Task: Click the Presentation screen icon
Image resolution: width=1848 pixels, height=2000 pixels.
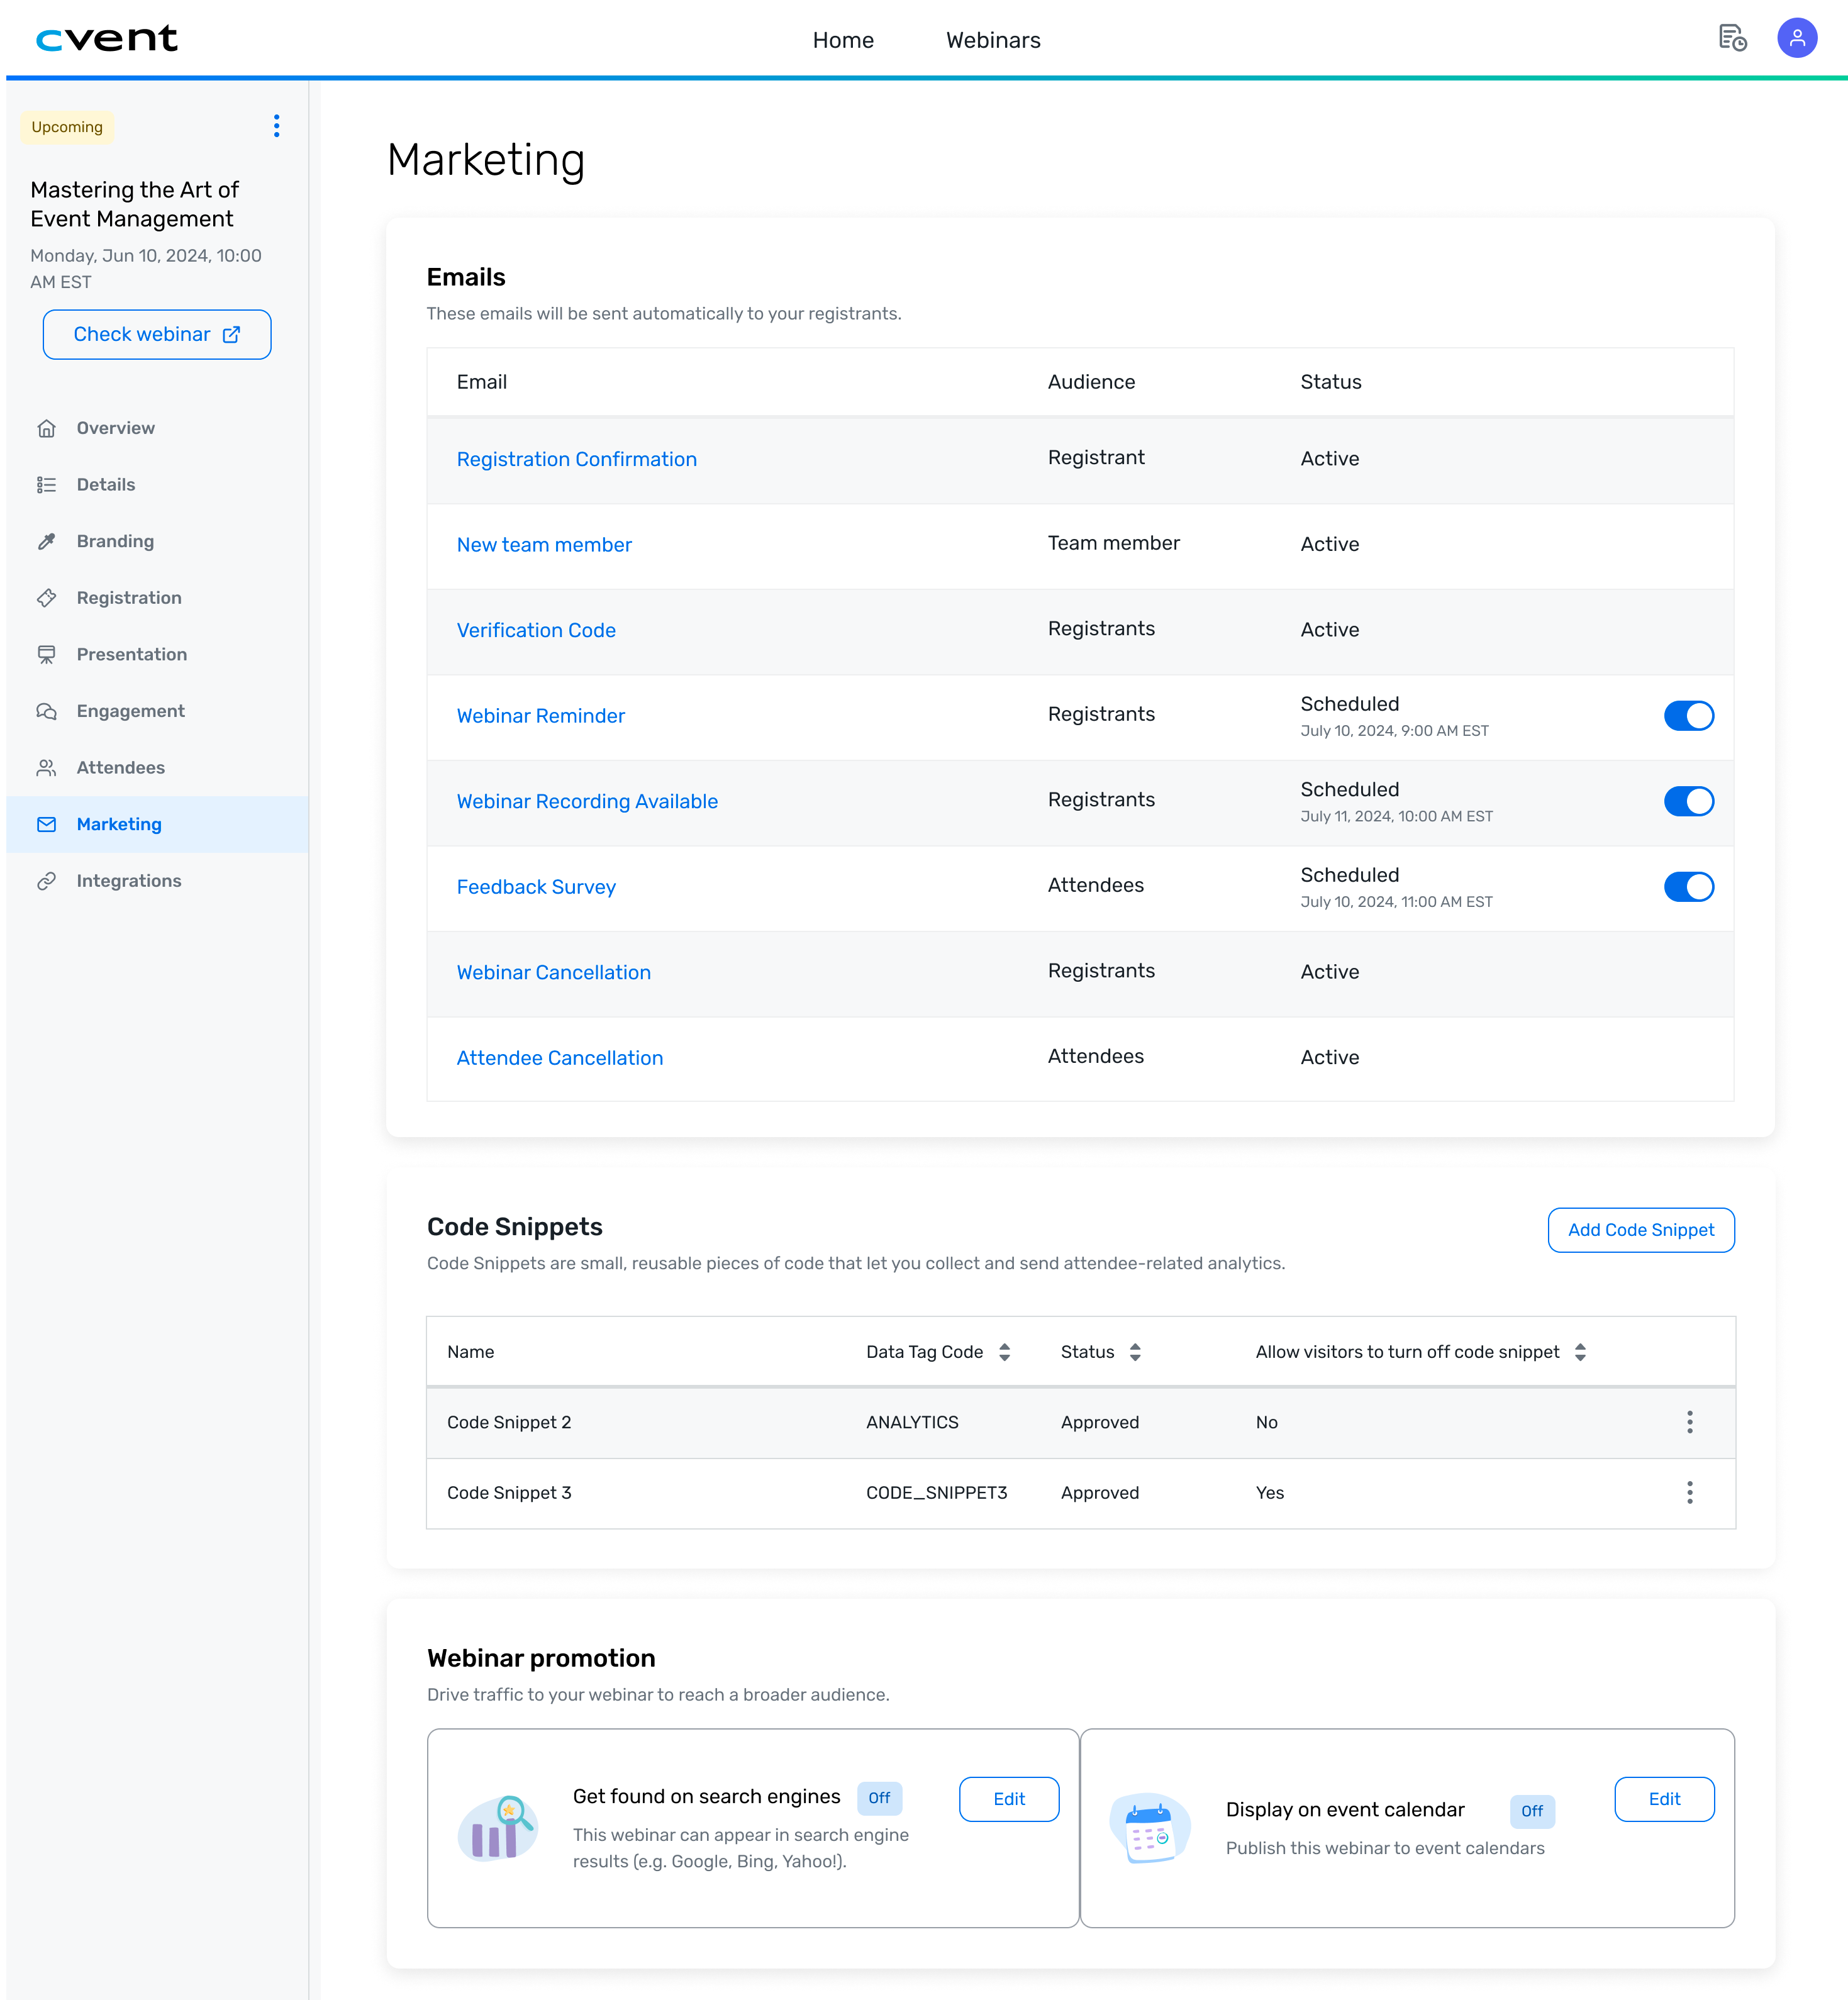Action: [x=46, y=654]
